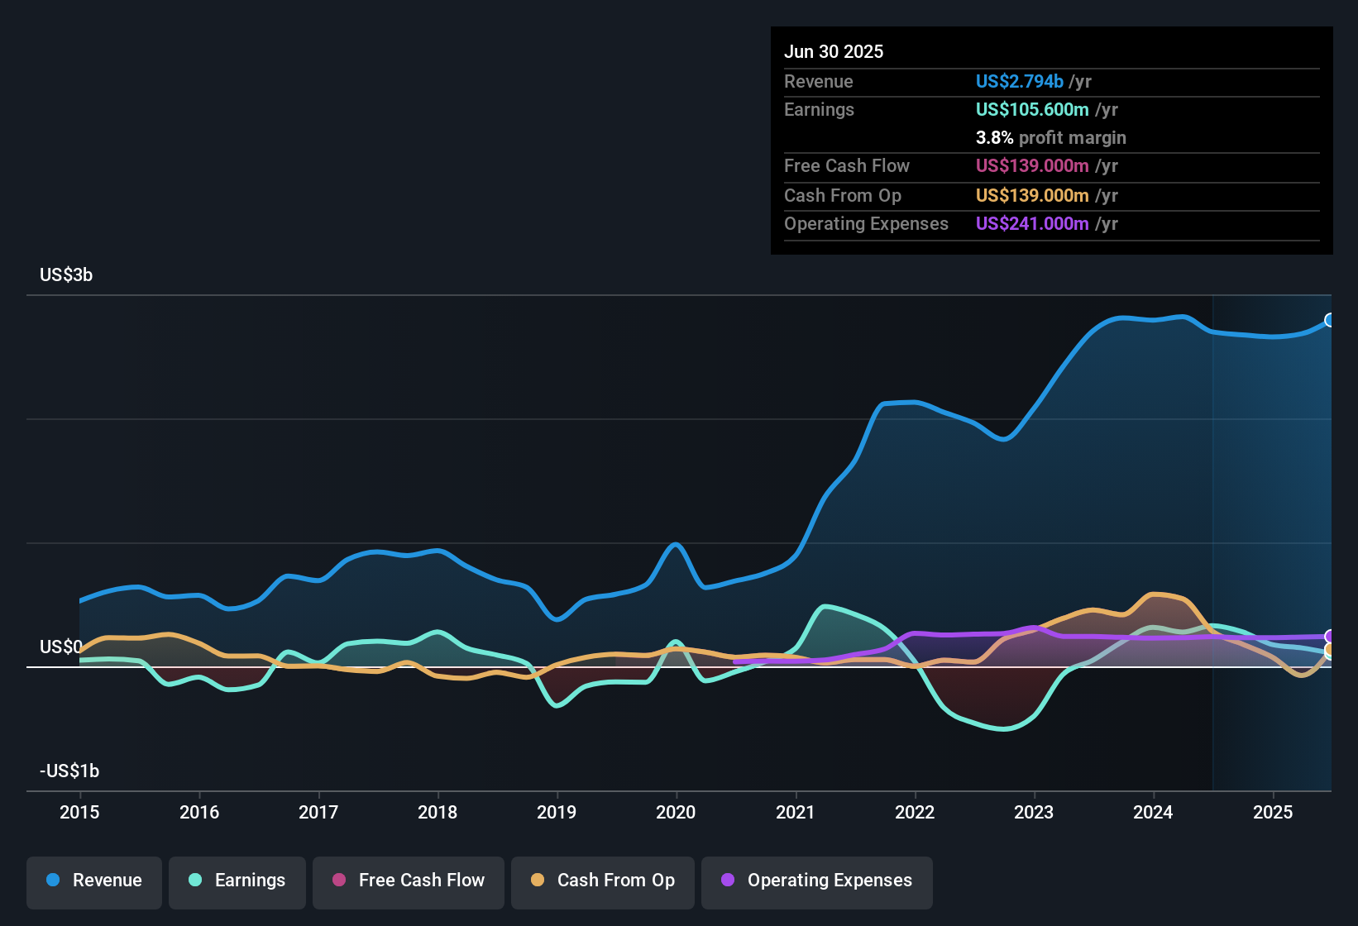The height and width of the screenshot is (926, 1358).
Task: Click the 2023 year label on axis
Action: pos(1034,812)
